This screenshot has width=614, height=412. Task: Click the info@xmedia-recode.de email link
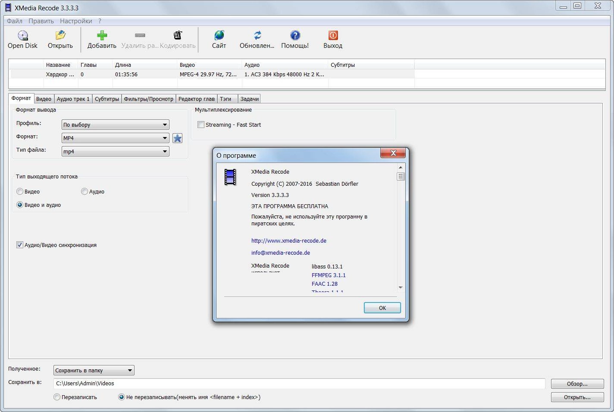[x=281, y=253]
